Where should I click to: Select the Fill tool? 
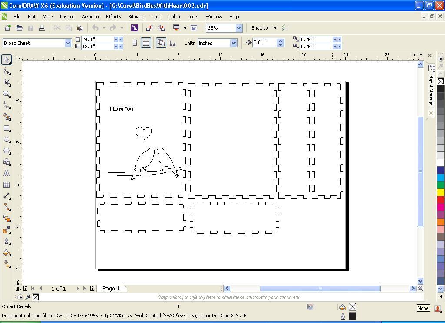pos(6,252)
